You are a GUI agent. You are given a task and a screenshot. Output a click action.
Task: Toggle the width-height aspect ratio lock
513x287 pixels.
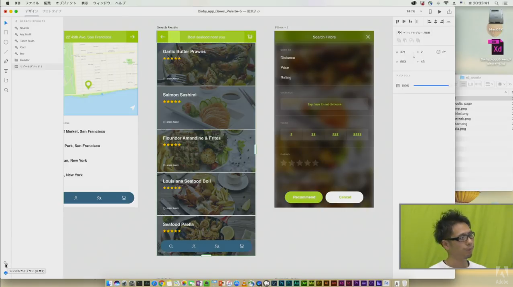click(x=414, y=57)
